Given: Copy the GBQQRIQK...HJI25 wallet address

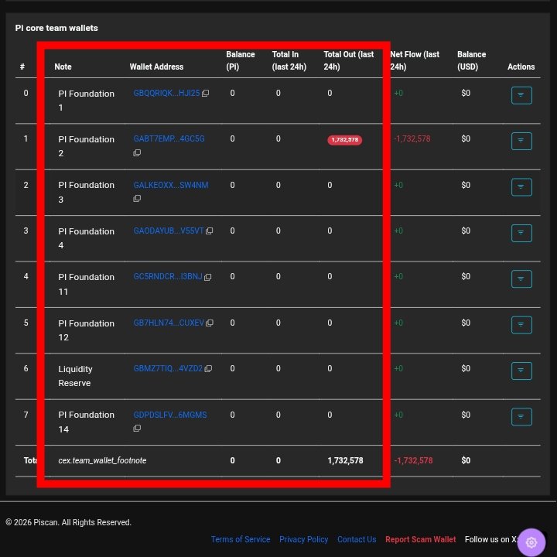Looking at the screenshot, I should 205,94.
